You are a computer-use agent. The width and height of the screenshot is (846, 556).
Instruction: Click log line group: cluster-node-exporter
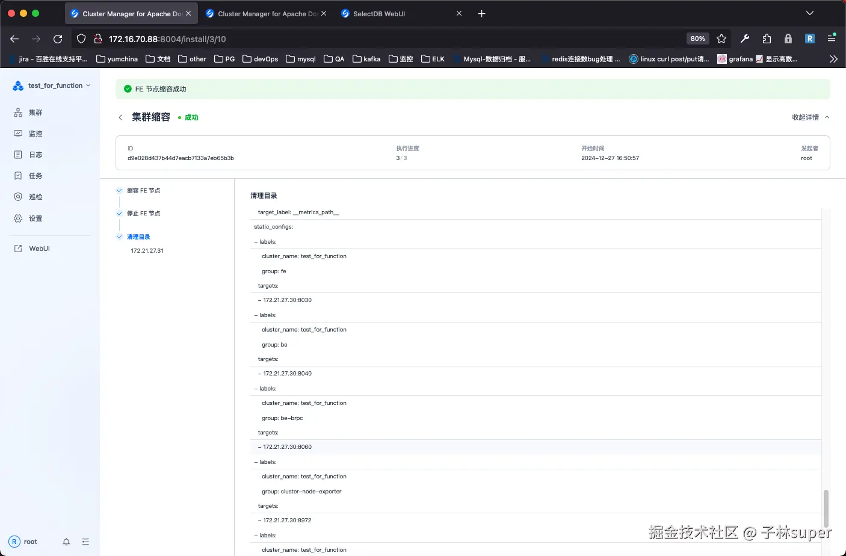(x=301, y=492)
